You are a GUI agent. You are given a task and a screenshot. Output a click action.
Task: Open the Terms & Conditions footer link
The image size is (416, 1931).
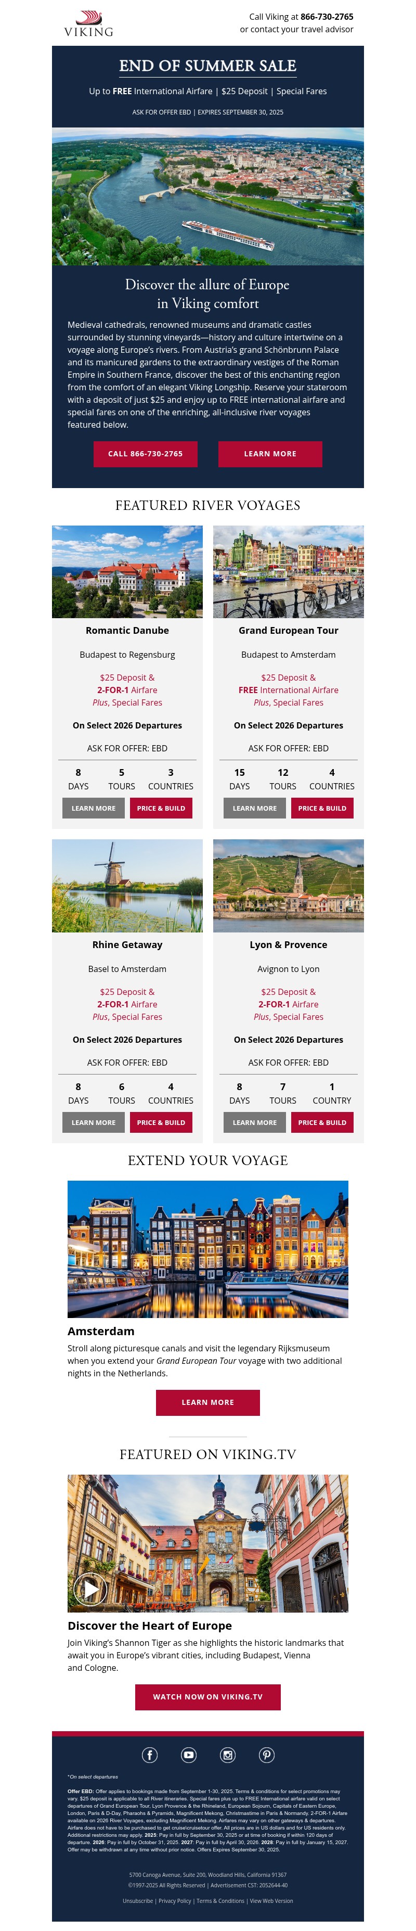pyautogui.click(x=220, y=1900)
